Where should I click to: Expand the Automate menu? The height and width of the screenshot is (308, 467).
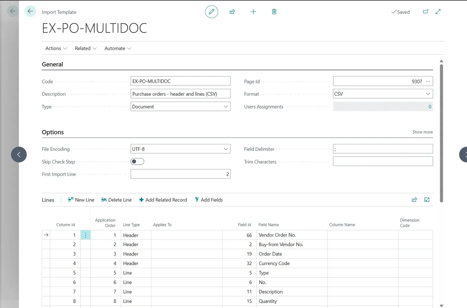click(118, 48)
